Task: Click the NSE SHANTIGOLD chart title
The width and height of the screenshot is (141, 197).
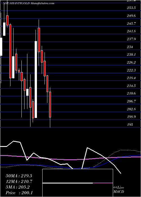Action: 28,3
